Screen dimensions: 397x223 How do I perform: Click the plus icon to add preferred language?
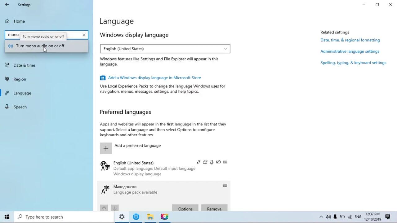click(x=106, y=148)
